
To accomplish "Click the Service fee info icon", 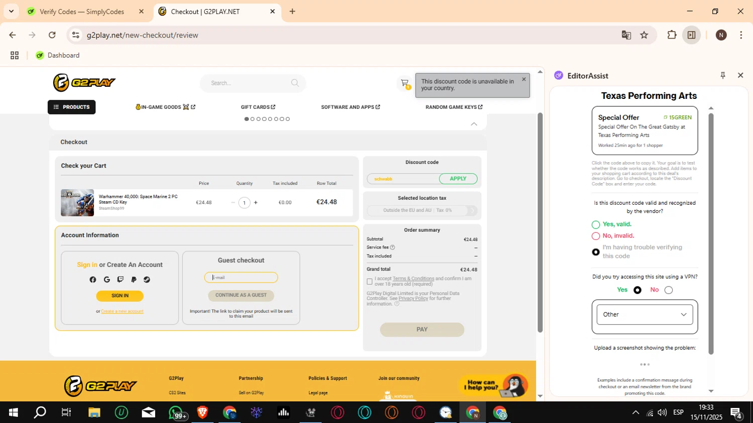I will click(393, 247).
